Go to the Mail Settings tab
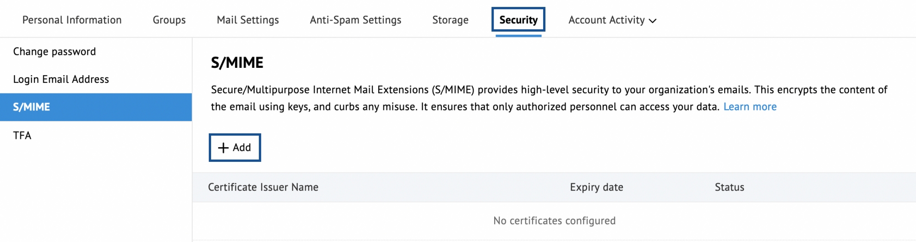 coord(248,20)
